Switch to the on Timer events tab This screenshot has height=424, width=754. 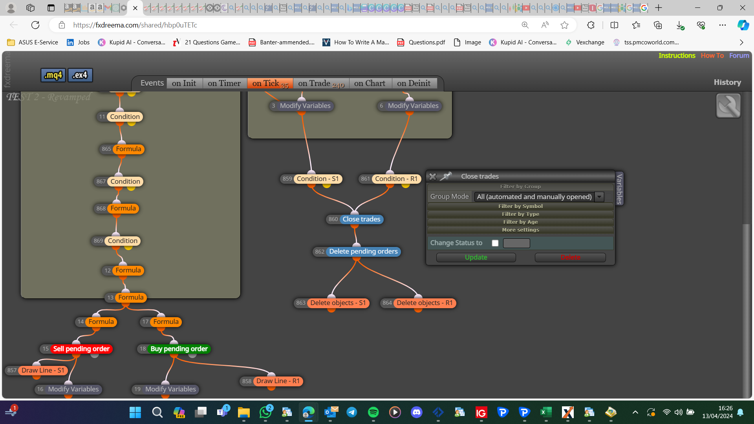coord(224,83)
